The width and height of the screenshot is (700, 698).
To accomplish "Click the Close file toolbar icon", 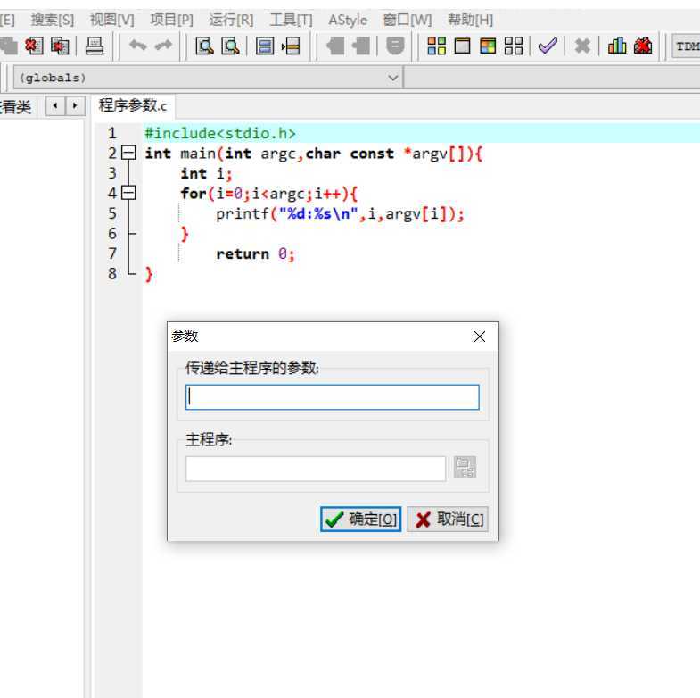I will coord(34,46).
